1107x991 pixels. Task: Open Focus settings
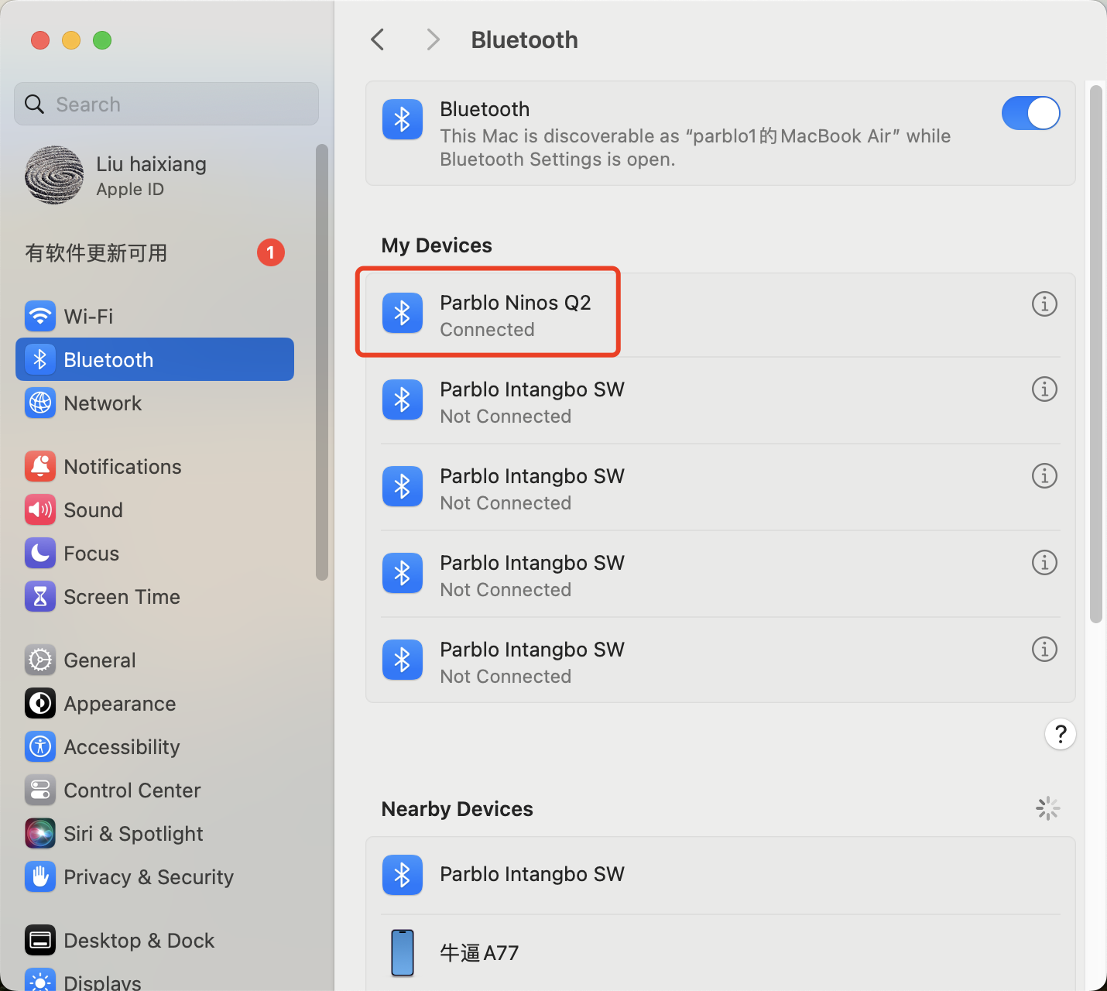tap(155, 553)
